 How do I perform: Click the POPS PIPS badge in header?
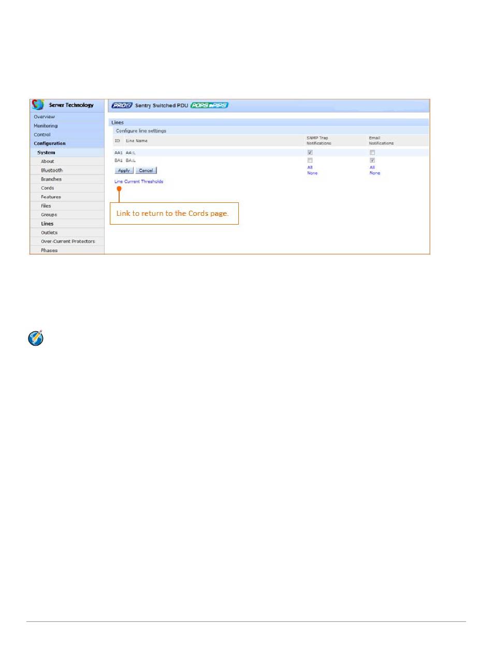point(209,105)
